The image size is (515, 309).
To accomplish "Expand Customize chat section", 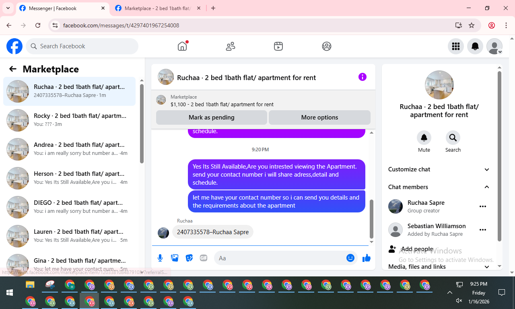I will tap(439, 169).
